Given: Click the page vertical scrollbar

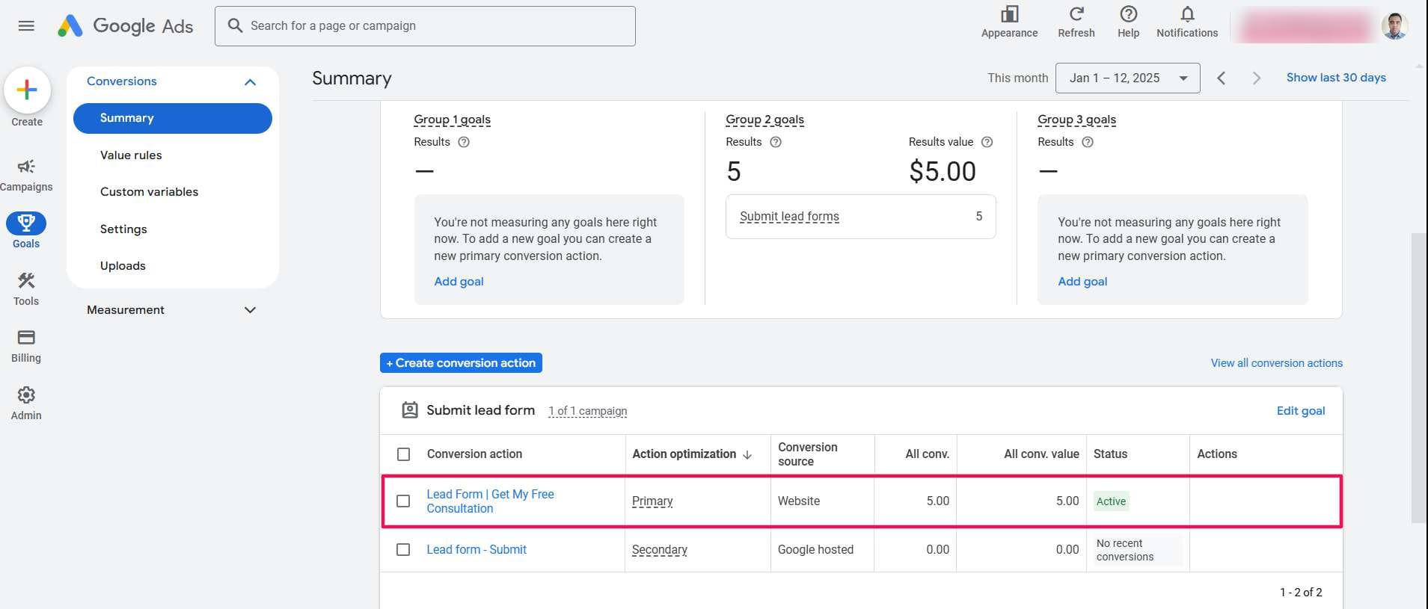Looking at the screenshot, I should tap(1418, 377).
